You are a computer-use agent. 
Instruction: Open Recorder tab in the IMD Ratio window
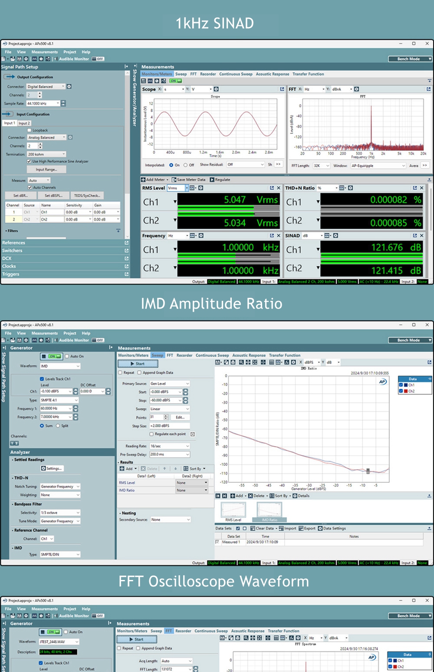coord(184,355)
